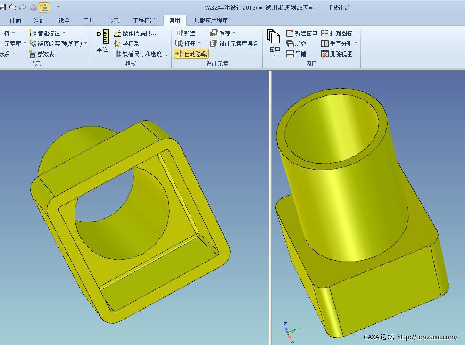The image size is (465, 345).
Task: Click 新建窗口 new window icon
Action: [x=290, y=33]
